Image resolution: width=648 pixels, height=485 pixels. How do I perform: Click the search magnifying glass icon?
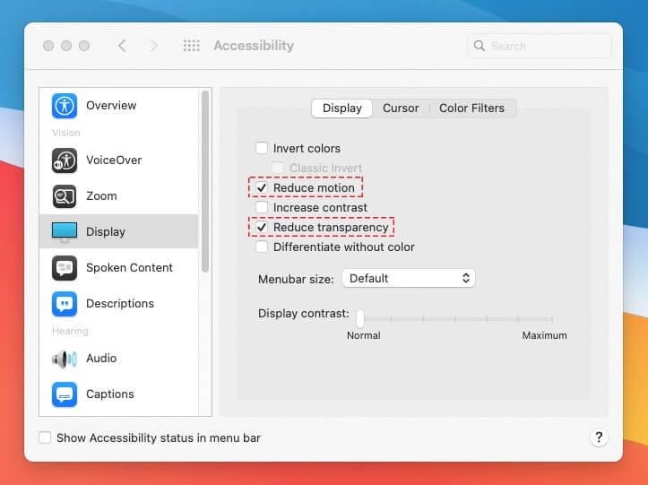[479, 46]
